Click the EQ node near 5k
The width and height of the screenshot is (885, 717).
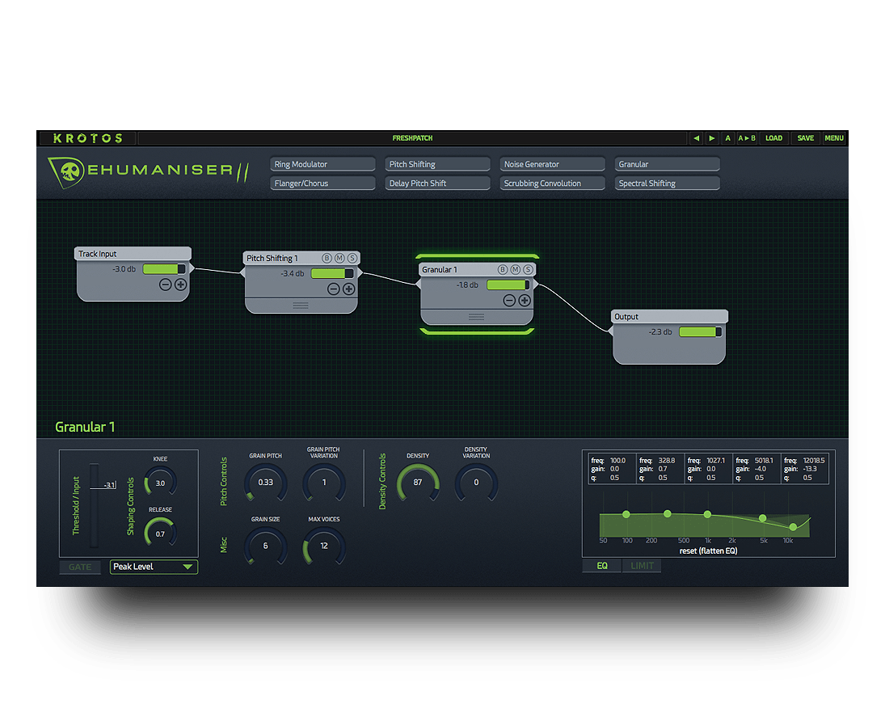(762, 518)
